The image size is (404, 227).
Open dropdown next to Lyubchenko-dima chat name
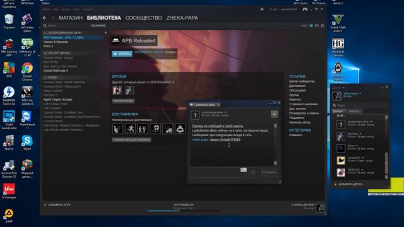coord(225,112)
